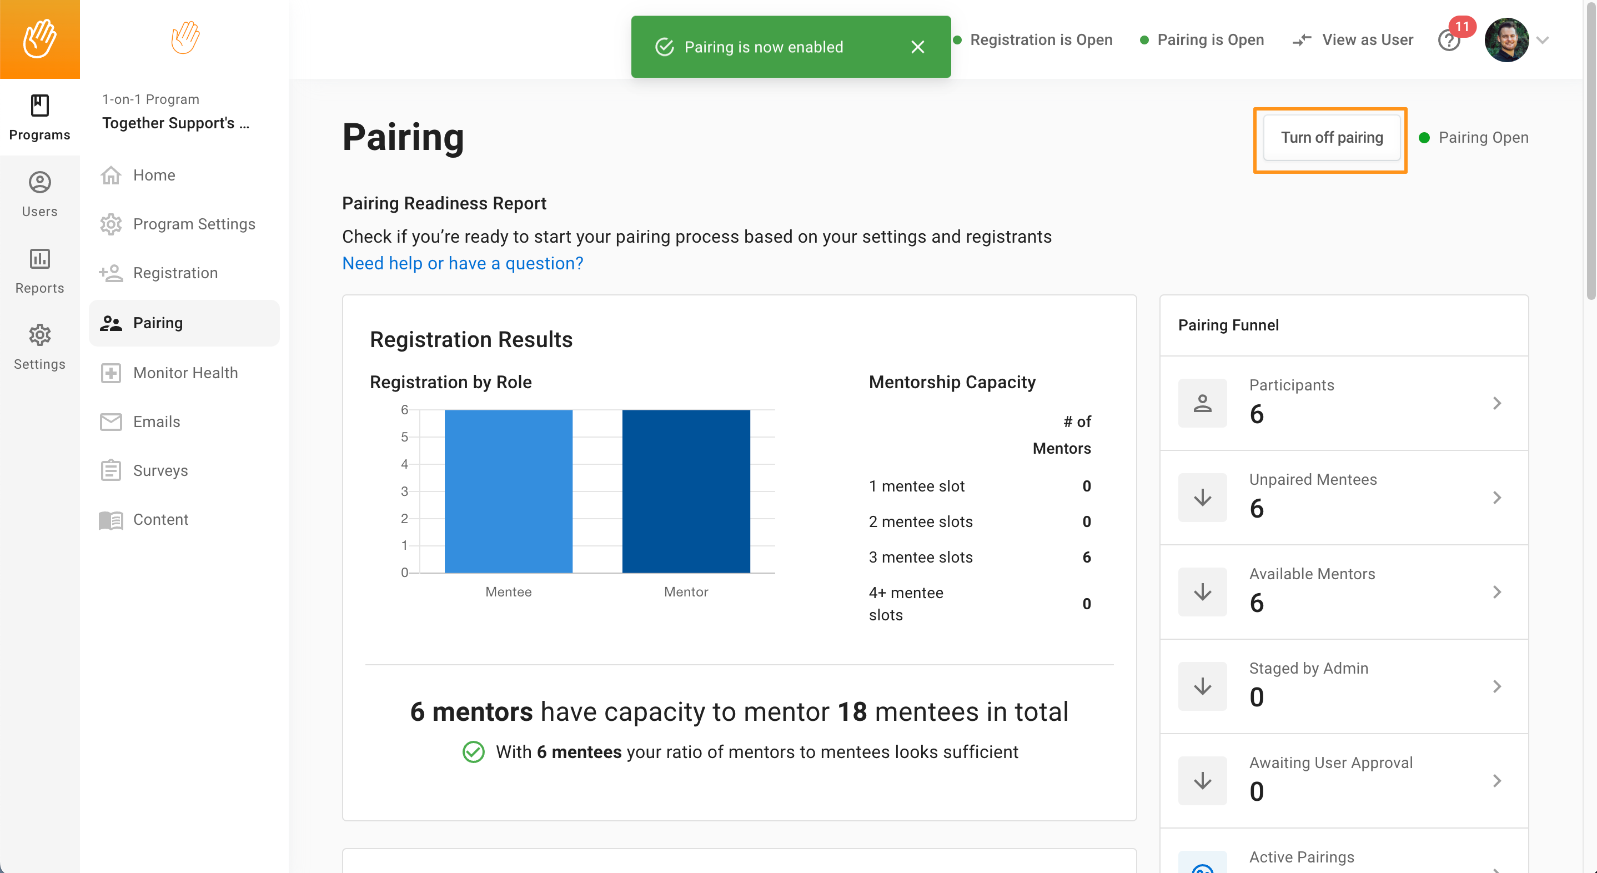Click the Unpaired Mentees down-arrow icon

[1202, 497]
